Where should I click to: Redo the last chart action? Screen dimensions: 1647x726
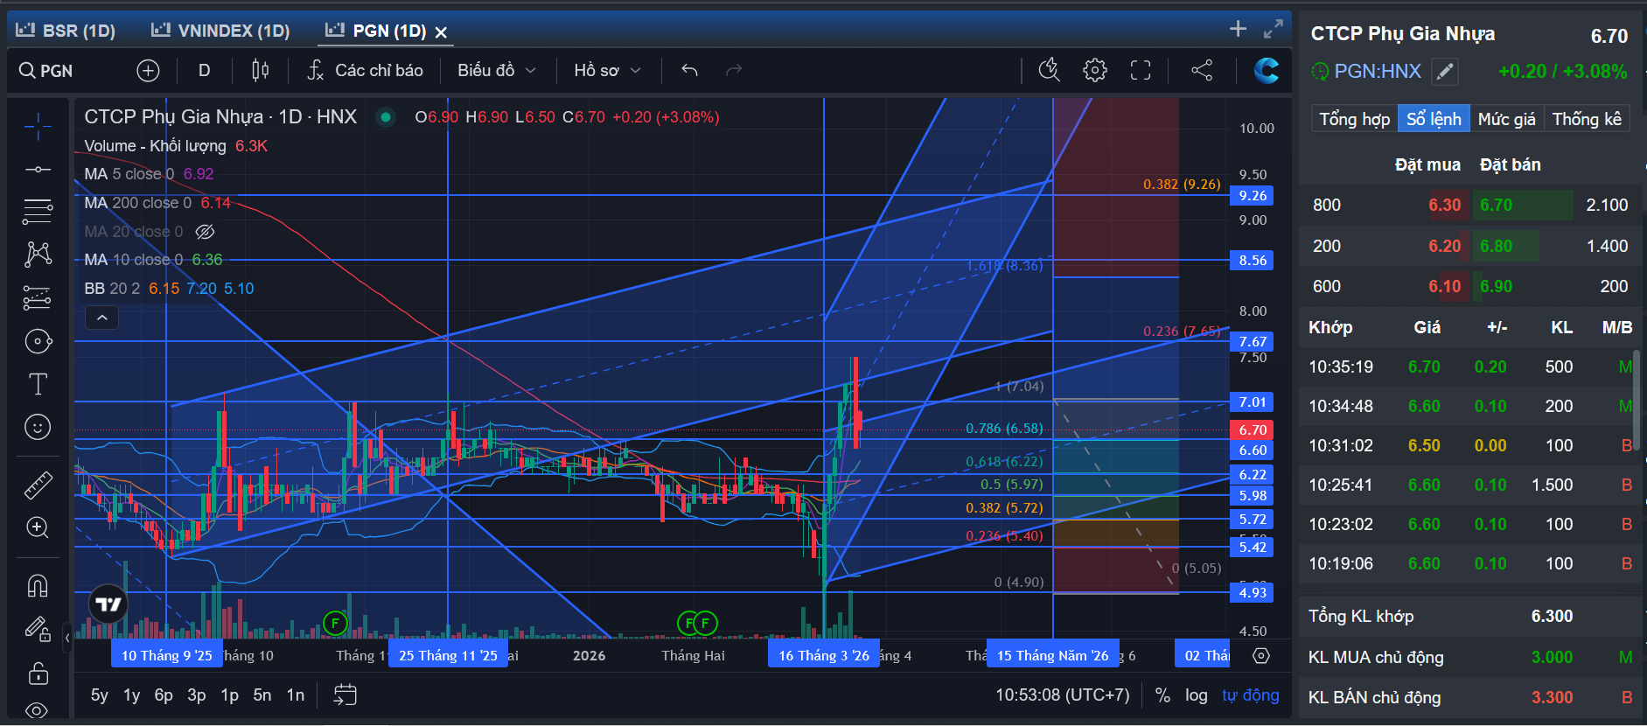734,70
